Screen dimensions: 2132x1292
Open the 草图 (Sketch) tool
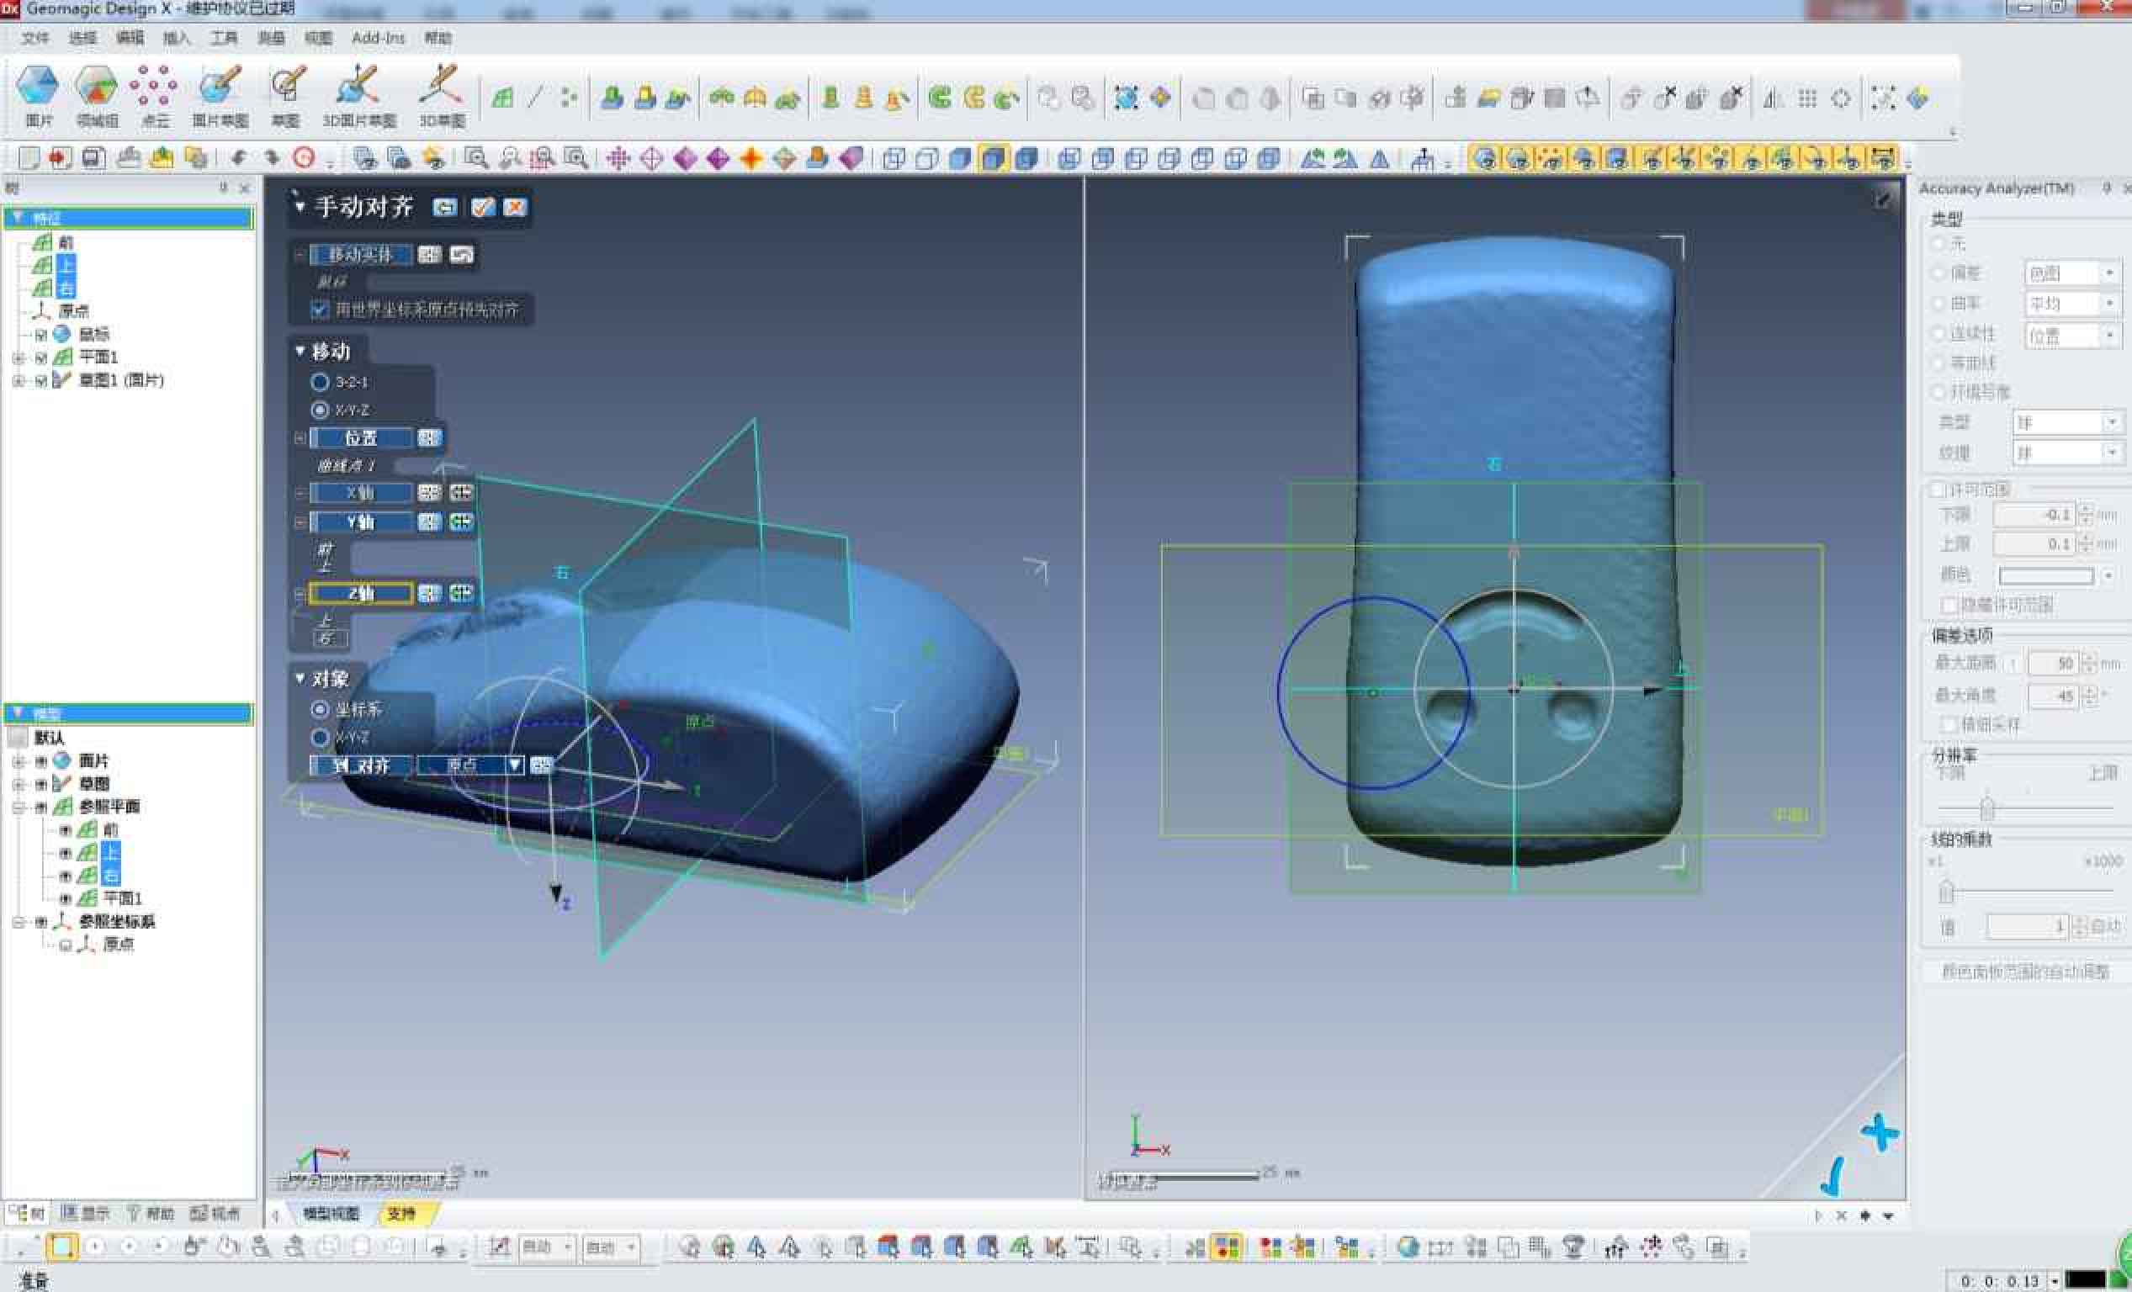[286, 95]
